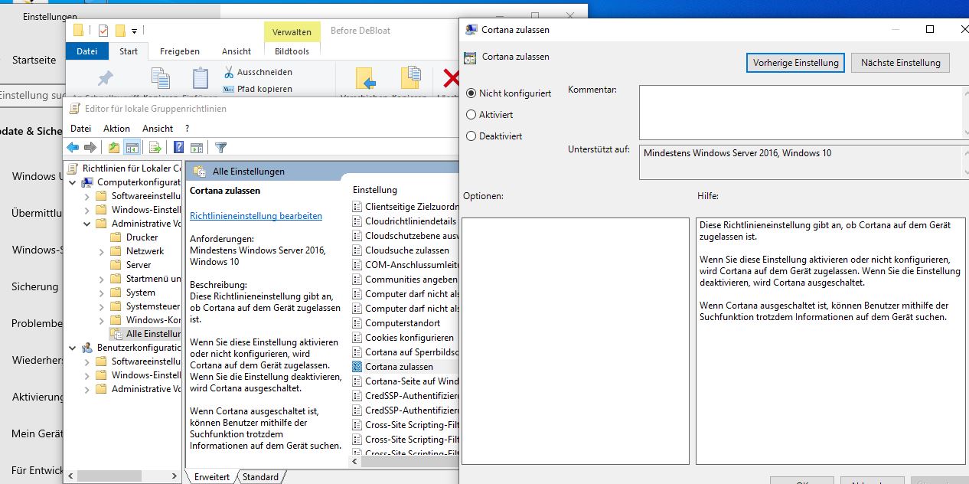Click the Startseite link in Settings window
Image resolution: width=969 pixels, height=484 pixels.
34,60
